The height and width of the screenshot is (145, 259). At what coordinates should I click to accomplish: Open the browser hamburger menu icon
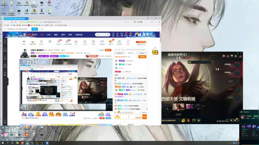159,22
